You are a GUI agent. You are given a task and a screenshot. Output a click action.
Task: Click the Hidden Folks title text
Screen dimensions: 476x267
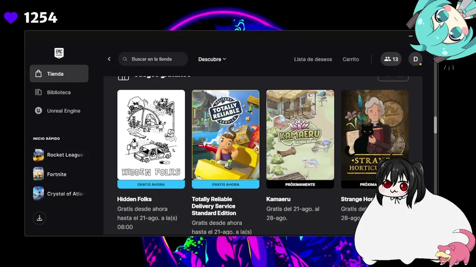click(x=134, y=199)
